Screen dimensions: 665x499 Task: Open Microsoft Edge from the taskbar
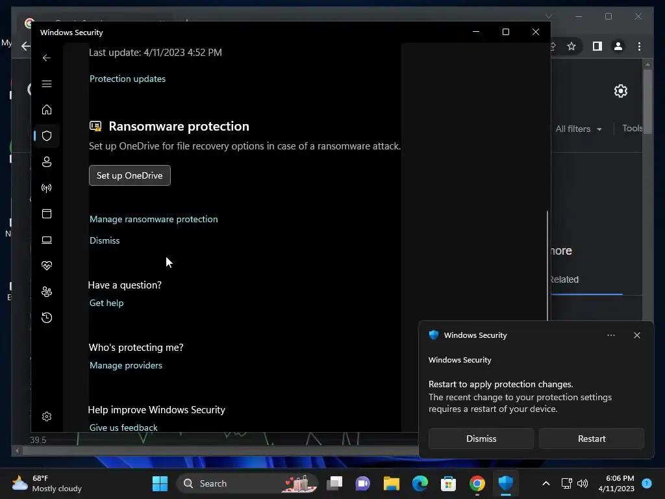pyautogui.click(x=420, y=483)
